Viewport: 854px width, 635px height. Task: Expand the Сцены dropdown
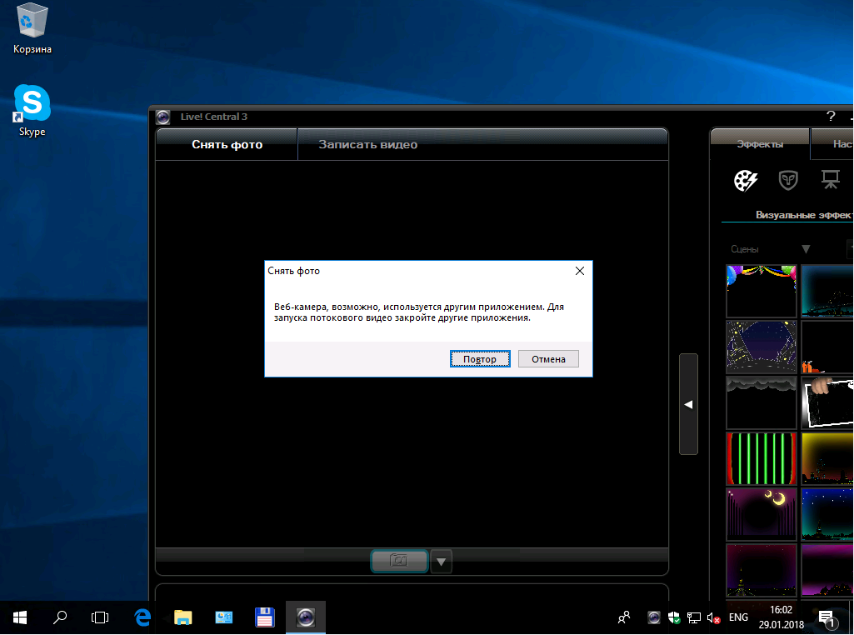(805, 249)
